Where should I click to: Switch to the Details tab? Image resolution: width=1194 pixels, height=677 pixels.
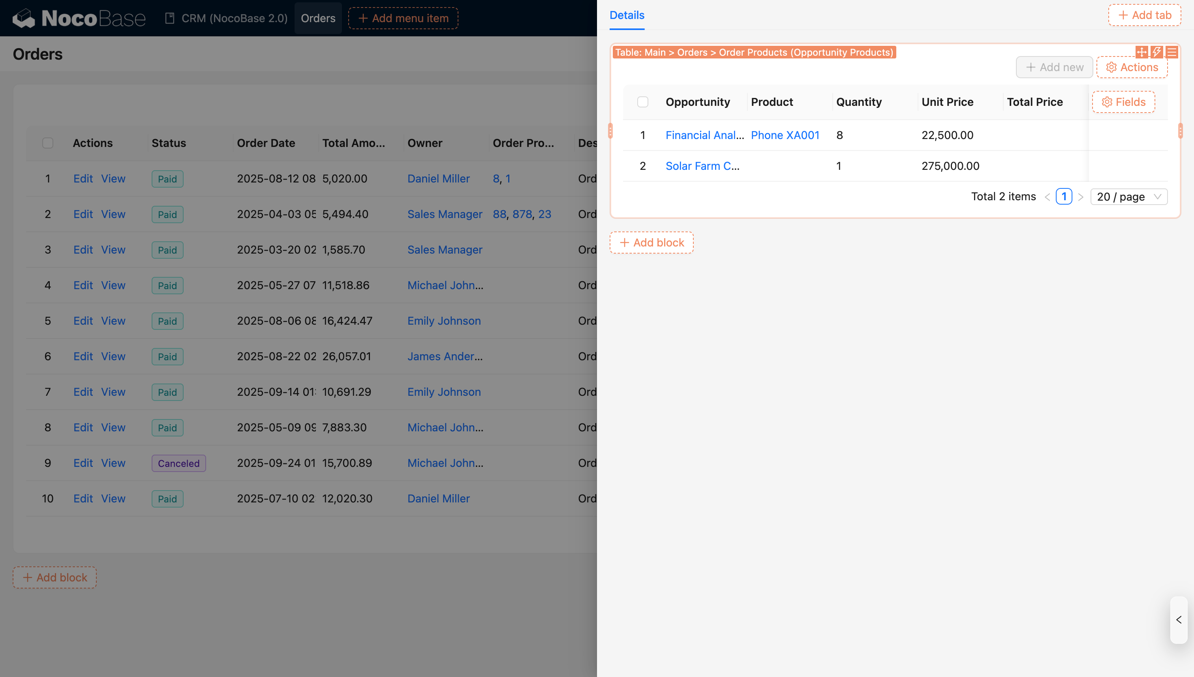coord(627,15)
